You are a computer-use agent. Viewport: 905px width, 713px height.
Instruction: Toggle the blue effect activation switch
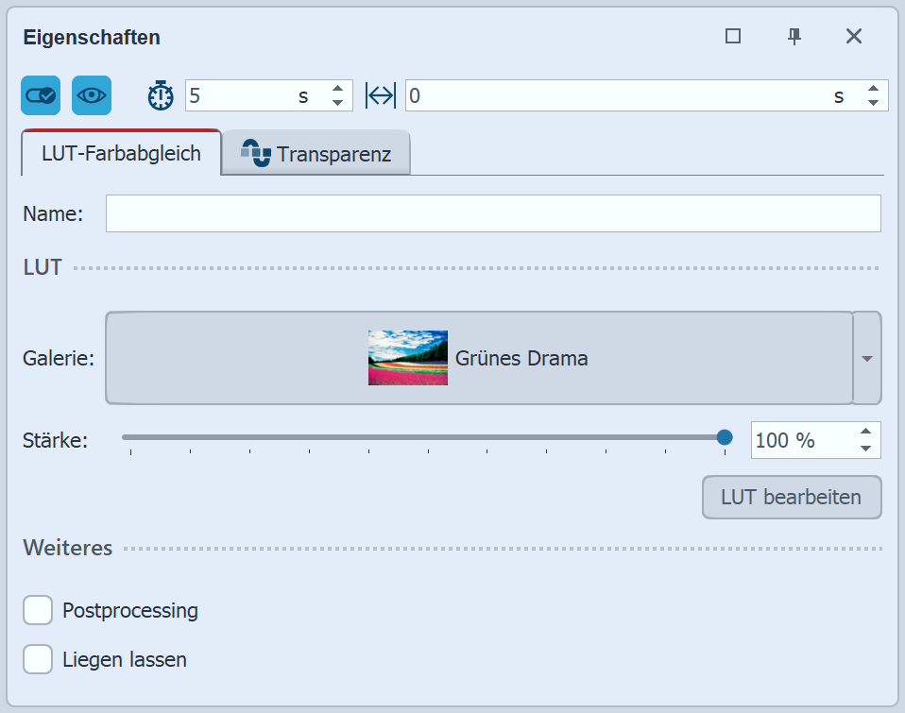click(40, 94)
